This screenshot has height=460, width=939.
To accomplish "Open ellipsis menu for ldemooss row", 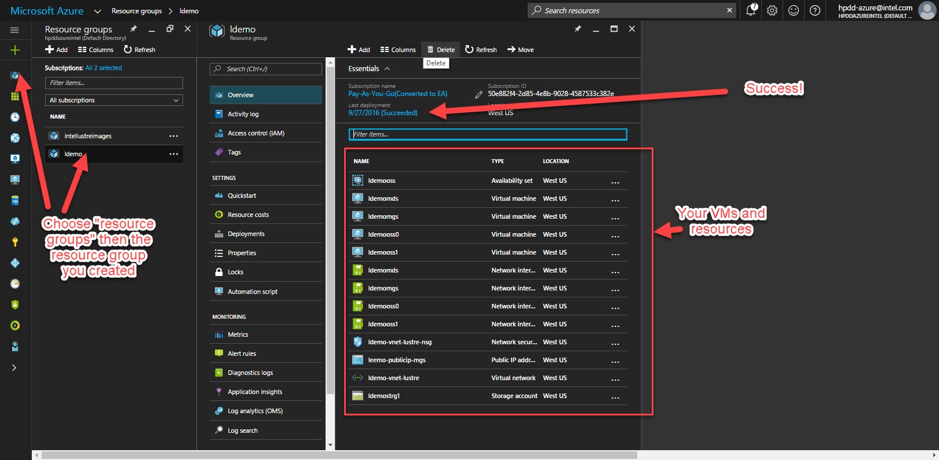I will coord(615,182).
